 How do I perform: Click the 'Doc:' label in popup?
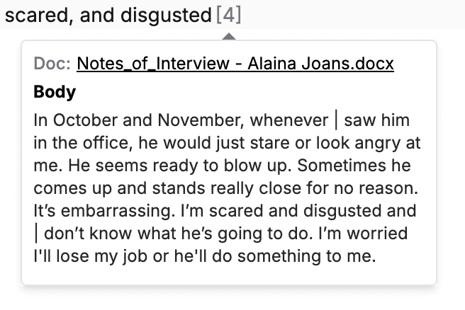[x=52, y=63]
